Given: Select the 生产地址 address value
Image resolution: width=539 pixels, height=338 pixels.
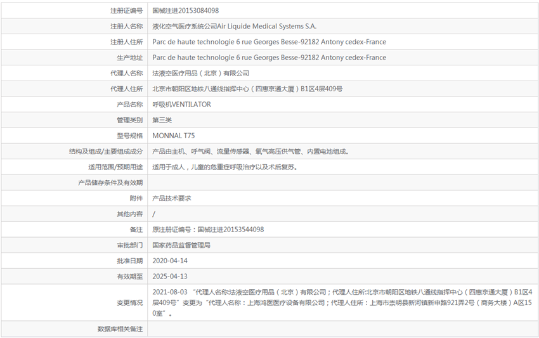Looking at the screenshot, I should (269, 58).
